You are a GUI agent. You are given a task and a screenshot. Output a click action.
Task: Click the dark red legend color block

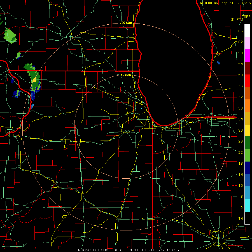click(x=247, y=68)
